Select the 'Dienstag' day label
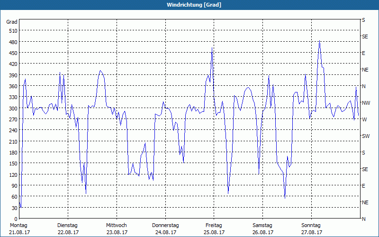This screenshot has width=379, height=237. [67, 226]
